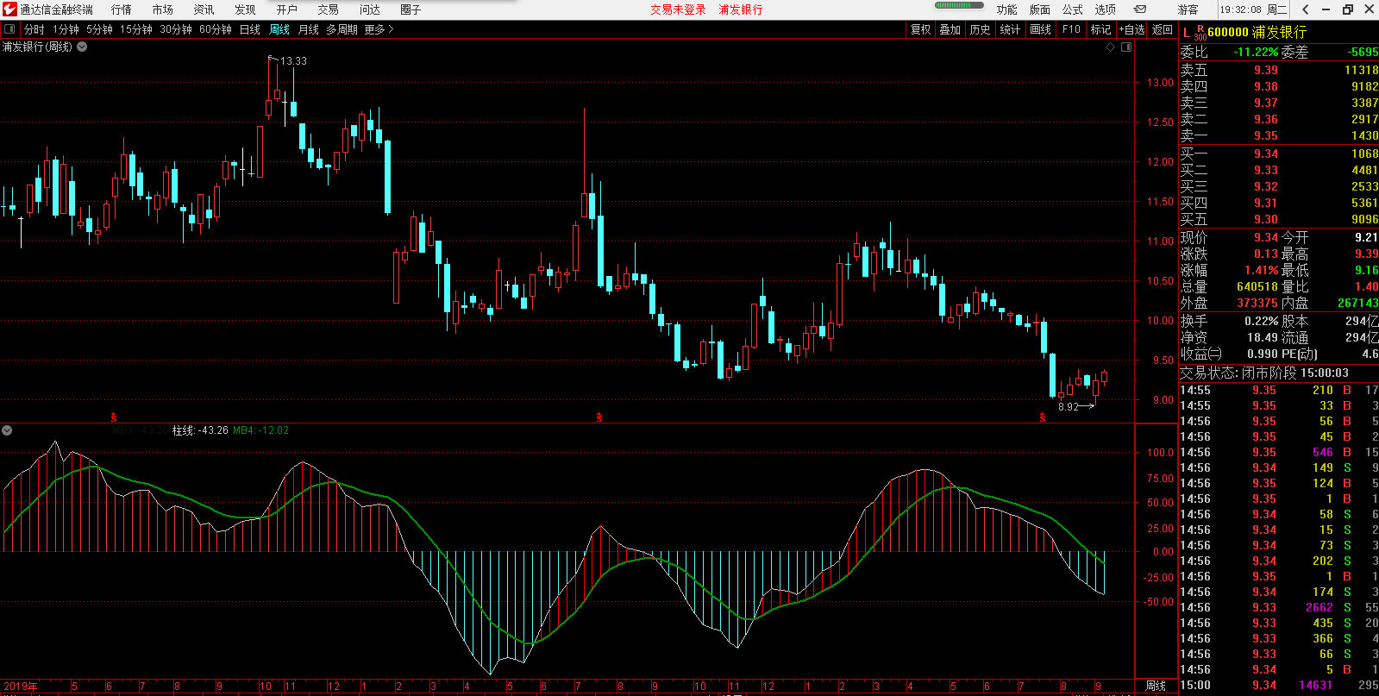Click the 统计 statistics button
The width and height of the screenshot is (1379, 696).
1010,29
